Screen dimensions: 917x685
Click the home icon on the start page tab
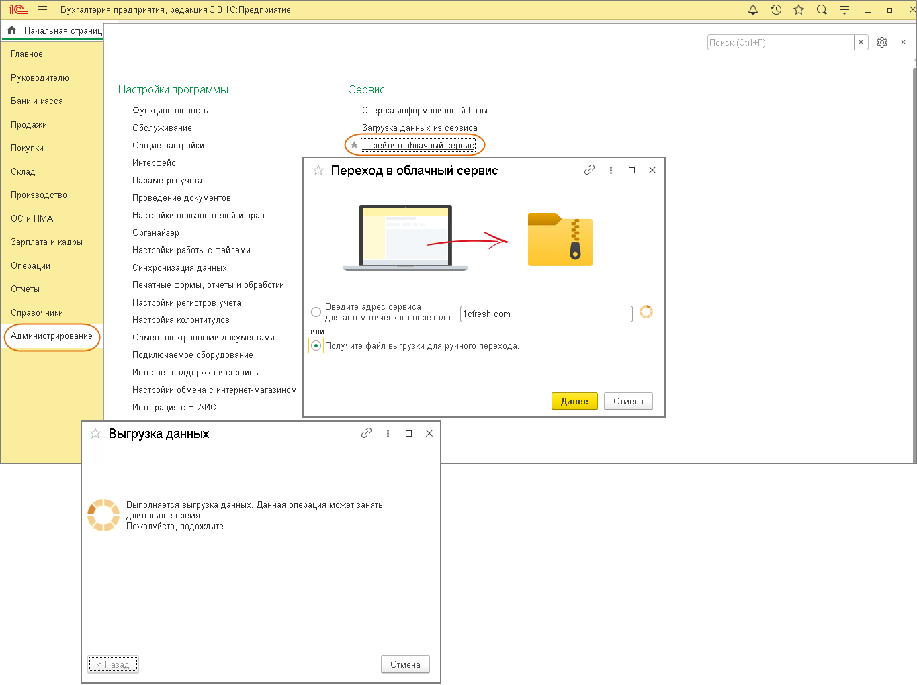11,30
